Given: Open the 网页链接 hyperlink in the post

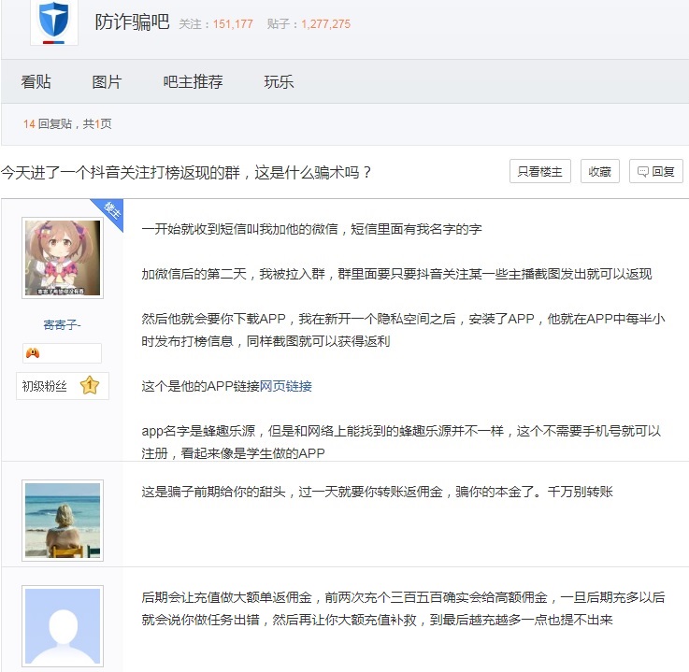Looking at the screenshot, I should coord(285,386).
